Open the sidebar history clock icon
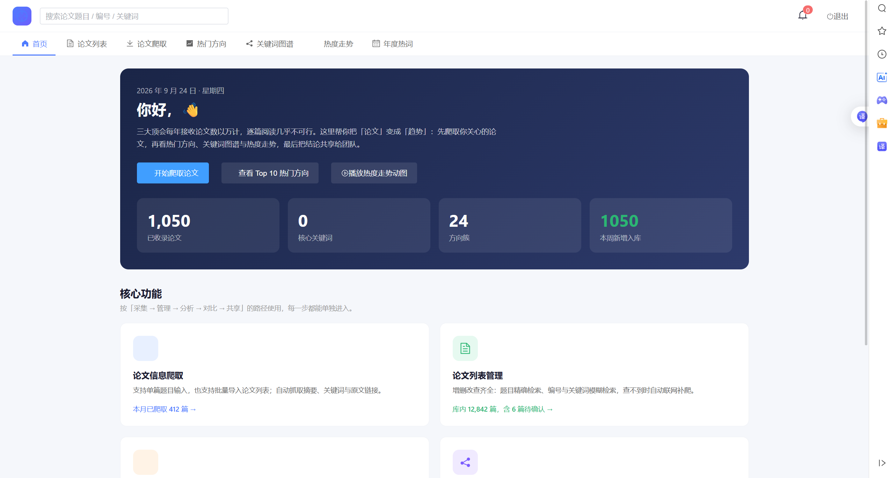The height and width of the screenshot is (478, 889). tap(882, 54)
